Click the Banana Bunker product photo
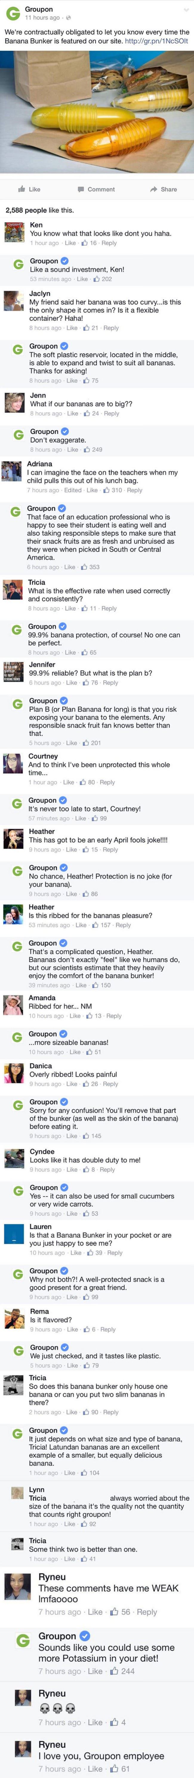This screenshot has height=1778, width=194. point(96,117)
